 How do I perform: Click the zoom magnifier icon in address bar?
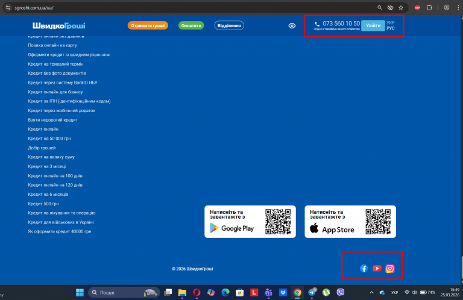(x=380, y=8)
